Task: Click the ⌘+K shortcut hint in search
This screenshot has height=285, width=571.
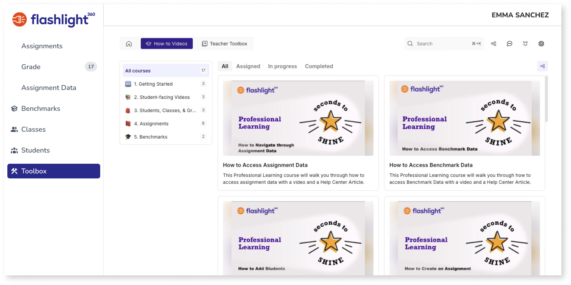Action: click(x=476, y=44)
